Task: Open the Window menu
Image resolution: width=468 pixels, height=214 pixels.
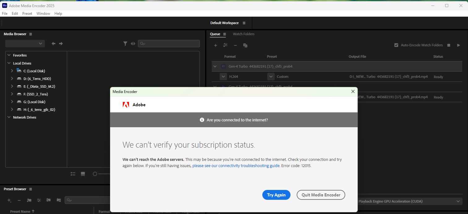Action: 43,14
